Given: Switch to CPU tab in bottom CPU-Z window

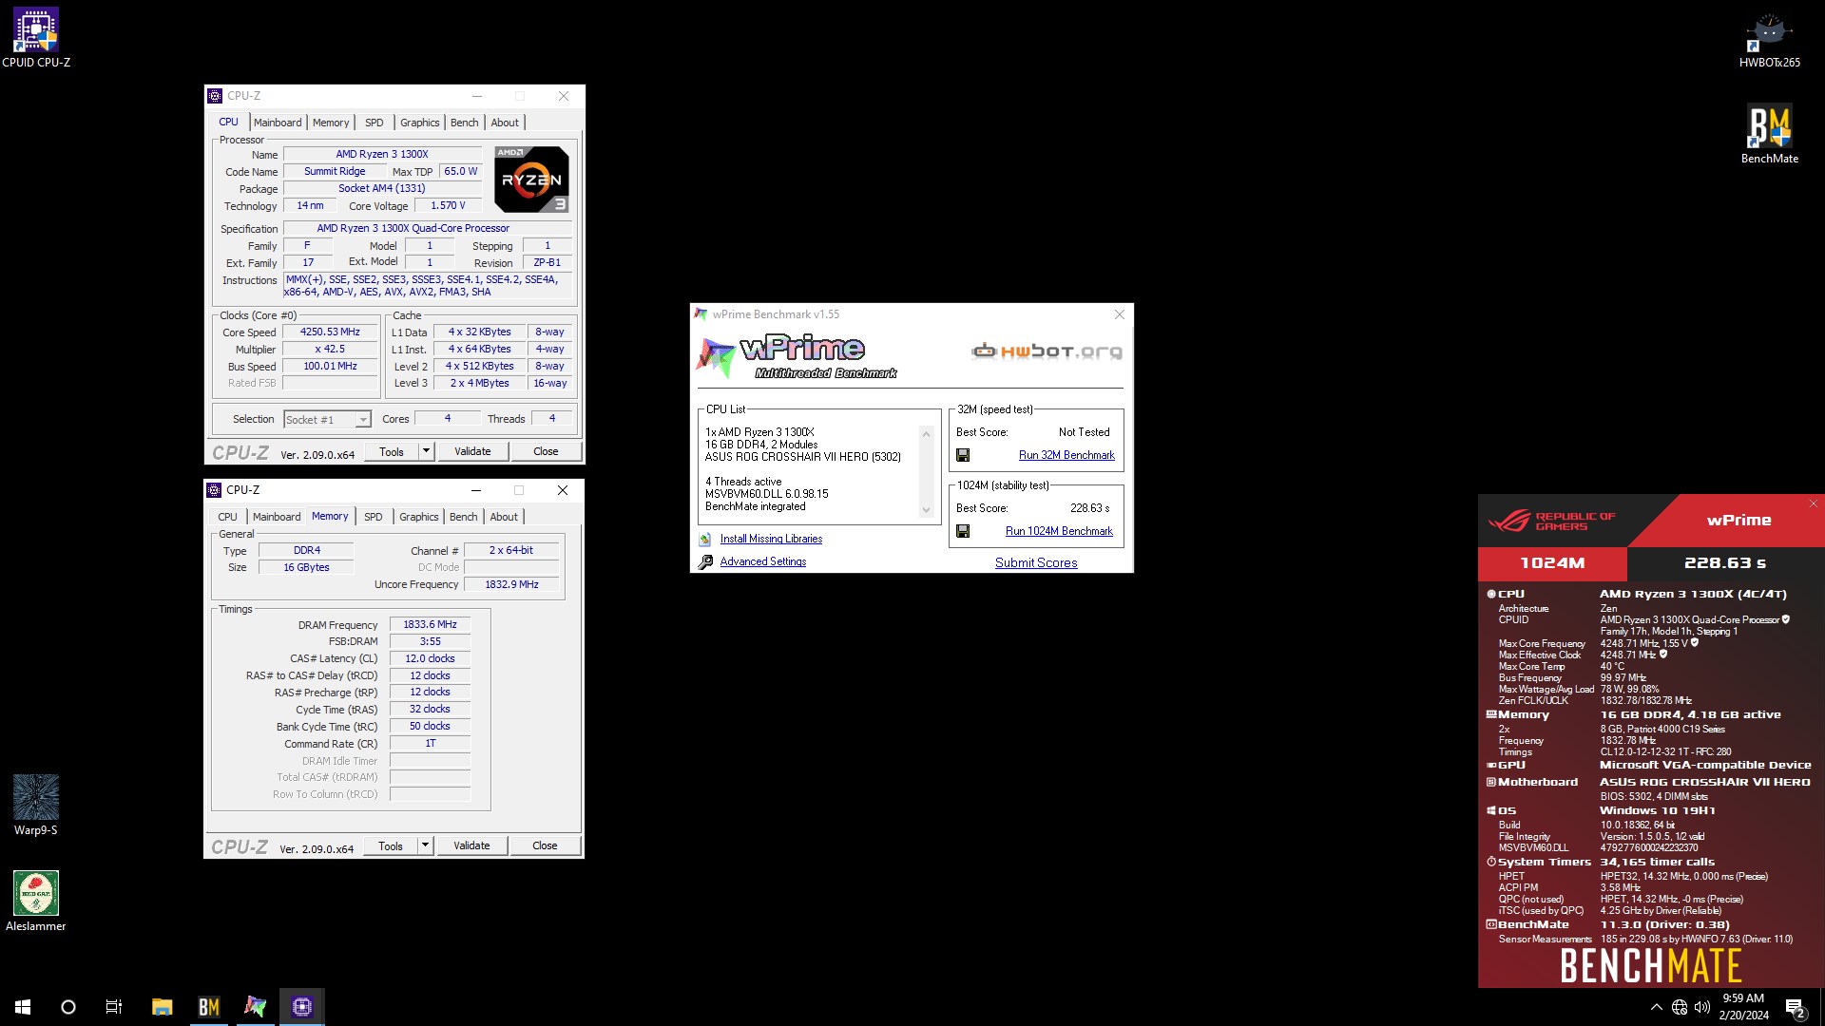Looking at the screenshot, I should pyautogui.click(x=227, y=517).
